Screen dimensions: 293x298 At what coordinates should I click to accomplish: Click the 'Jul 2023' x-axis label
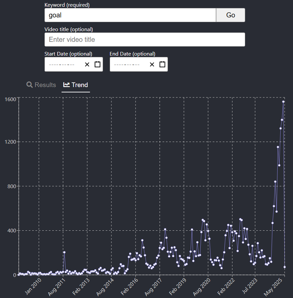[250, 286]
